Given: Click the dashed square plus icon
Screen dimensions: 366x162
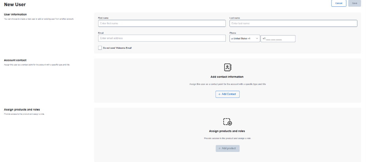Looking at the screenshot, I should [227, 122].
